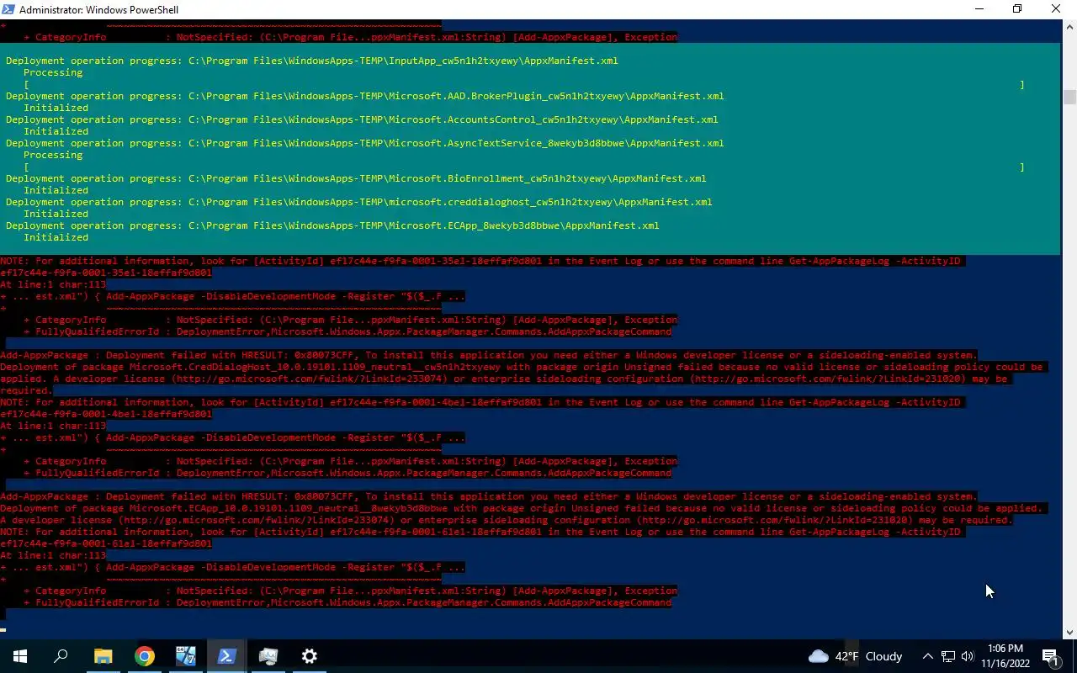This screenshot has width=1077, height=673.
Task: Click the taskbar app icon showing 64 and 7
Action: coord(186,656)
